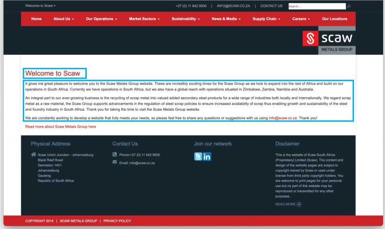
Task: Click the Welcome to Scaw heading
Action: (x=52, y=73)
